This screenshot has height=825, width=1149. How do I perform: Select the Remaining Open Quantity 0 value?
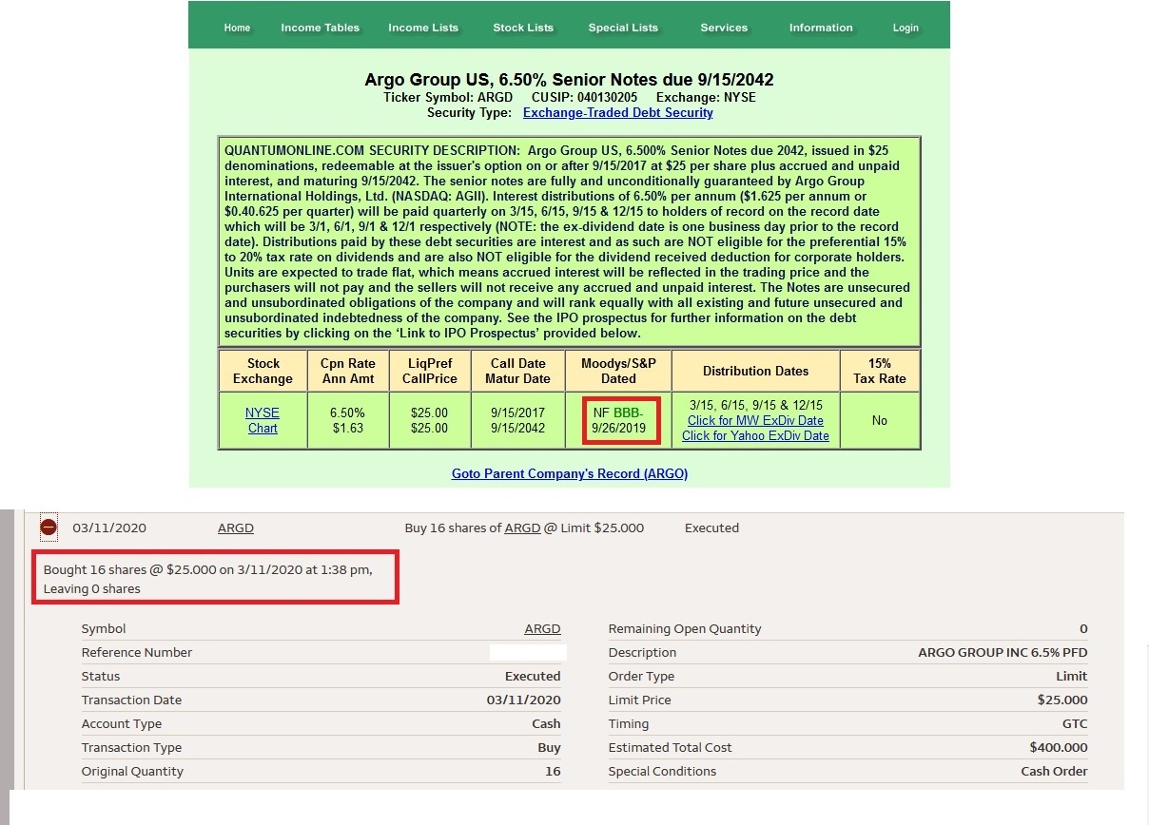pyautogui.click(x=1083, y=628)
